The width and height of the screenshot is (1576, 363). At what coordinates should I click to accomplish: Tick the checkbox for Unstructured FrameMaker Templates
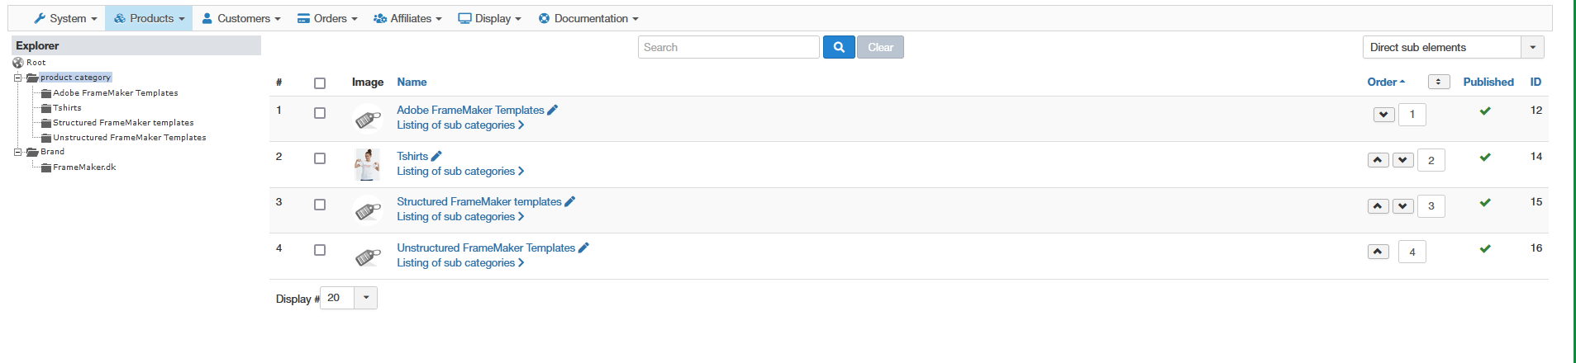coord(320,250)
